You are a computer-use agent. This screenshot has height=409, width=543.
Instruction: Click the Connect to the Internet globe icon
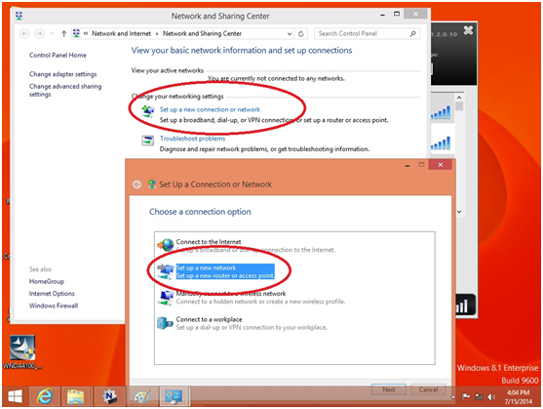[166, 245]
